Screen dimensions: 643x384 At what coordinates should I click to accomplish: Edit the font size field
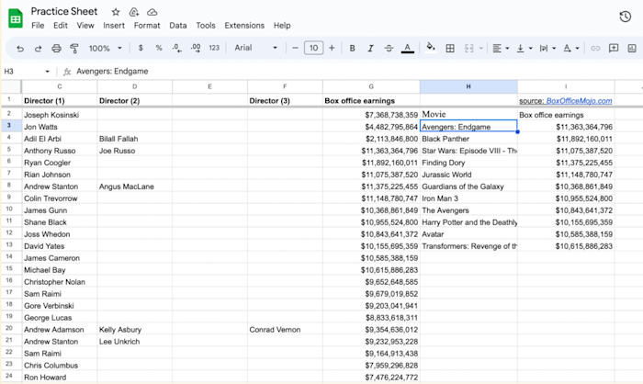(314, 48)
